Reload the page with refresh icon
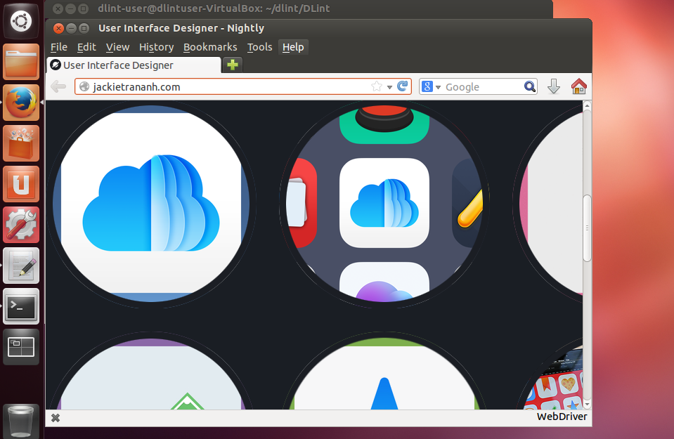The height and width of the screenshot is (439, 674). [402, 86]
